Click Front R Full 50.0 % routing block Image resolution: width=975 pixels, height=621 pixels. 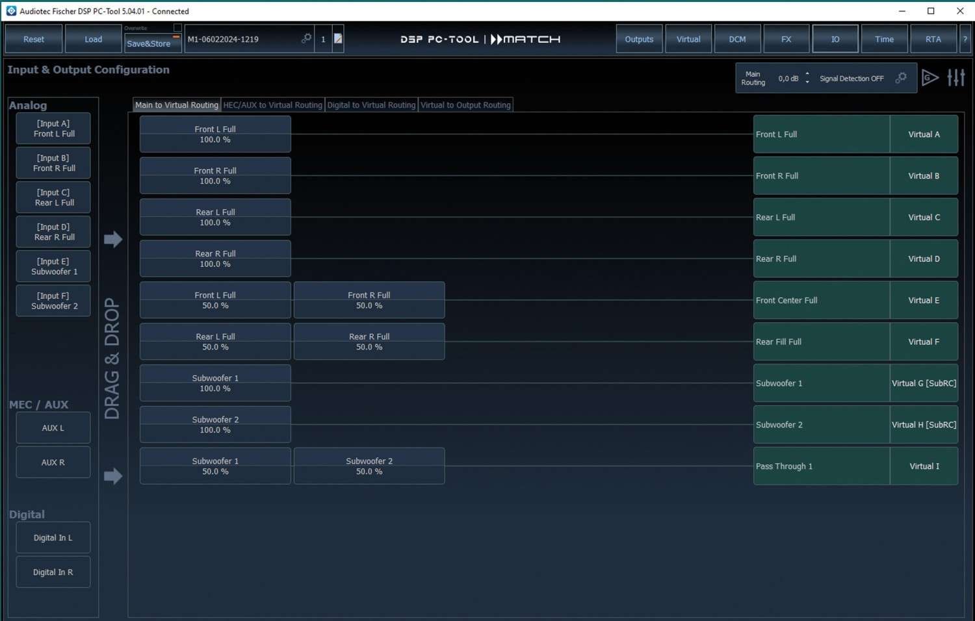tap(369, 300)
